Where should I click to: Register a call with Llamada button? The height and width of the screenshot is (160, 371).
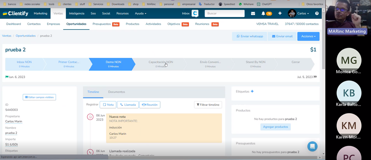click(x=128, y=105)
